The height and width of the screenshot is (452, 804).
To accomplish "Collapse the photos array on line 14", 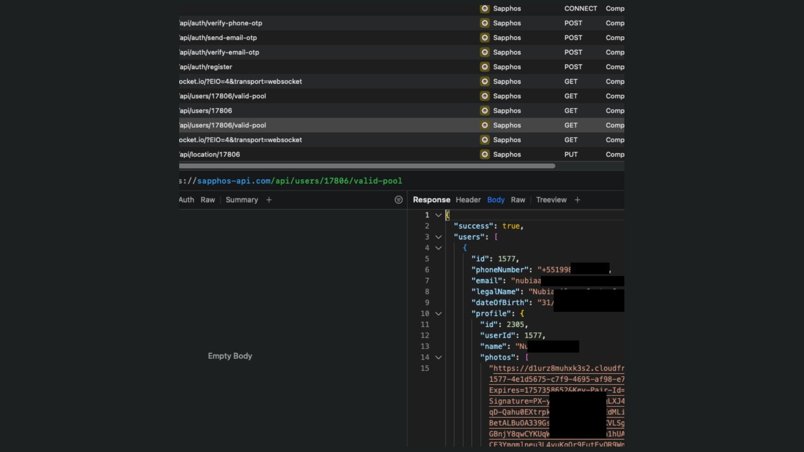I will coord(438,357).
